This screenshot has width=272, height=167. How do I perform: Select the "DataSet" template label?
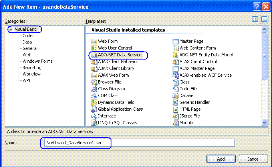click(x=187, y=95)
